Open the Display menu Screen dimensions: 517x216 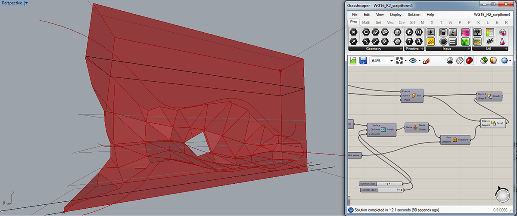click(396, 15)
